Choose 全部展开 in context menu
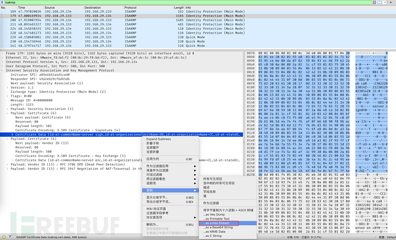Viewport: 396px width, 240px height. pyautogui.click(x=170, y=147)
